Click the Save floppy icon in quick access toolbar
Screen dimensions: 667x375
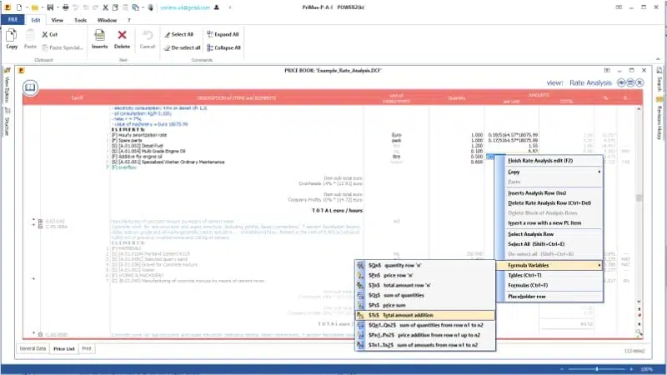(50, 7)
